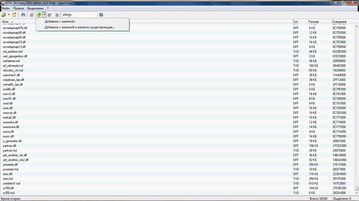359x201 pixels.
Task: Click the grayed extract icon before green add icon
Action: (x=32, y=15)
